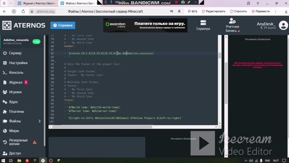Click the Справка help button

click(63, 25)
